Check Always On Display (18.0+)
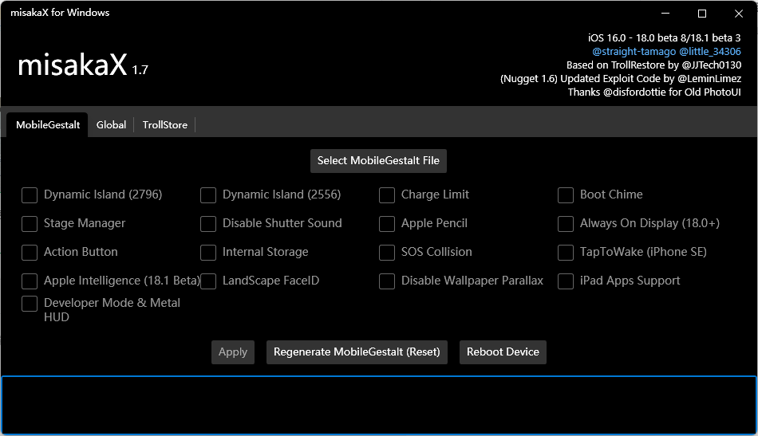The width and height of the screenshot is (758, 436). tap(566, 224)
